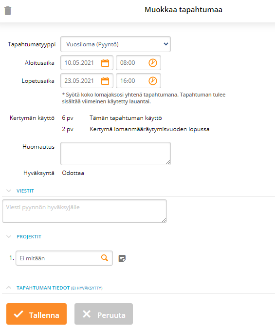Open clock picker for 08:00 start time
Image resolution: width=275 pixels, height=330 pixels.
(153, 63)
